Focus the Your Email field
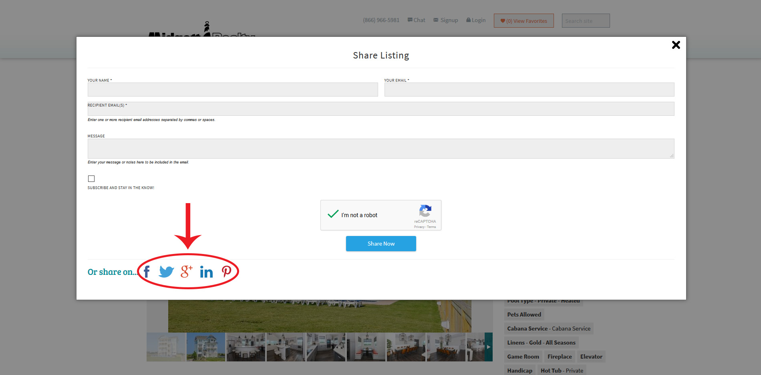761x375 pixels. [x=529, y=89]
